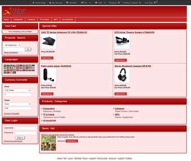Open the Cameras navigation tab
The width and height of the screenshot is (191, 161).
pyautogui.click(x=31, y=19)
